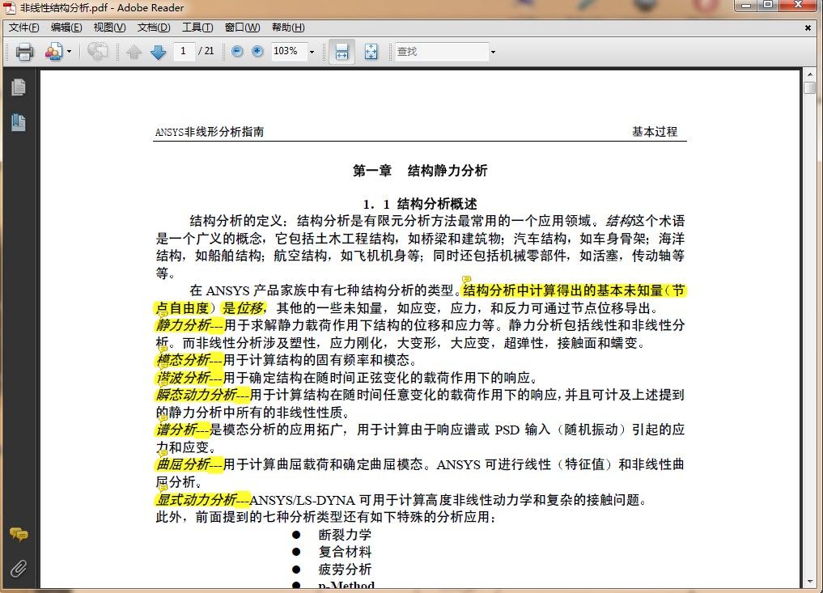Open sticky note on 静力分析 highlight
Image resolution: width=823 pixels, height=593 pixels.
pyautogui.click(x=163, y=316)
